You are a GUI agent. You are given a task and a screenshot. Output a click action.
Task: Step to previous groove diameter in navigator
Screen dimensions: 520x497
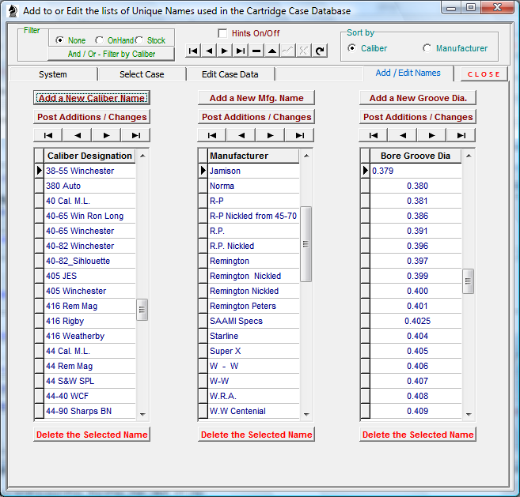click(x=403, y=135)
